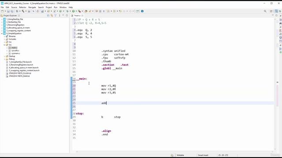Click Collapse All in Project Explorer

click(48, 16)
